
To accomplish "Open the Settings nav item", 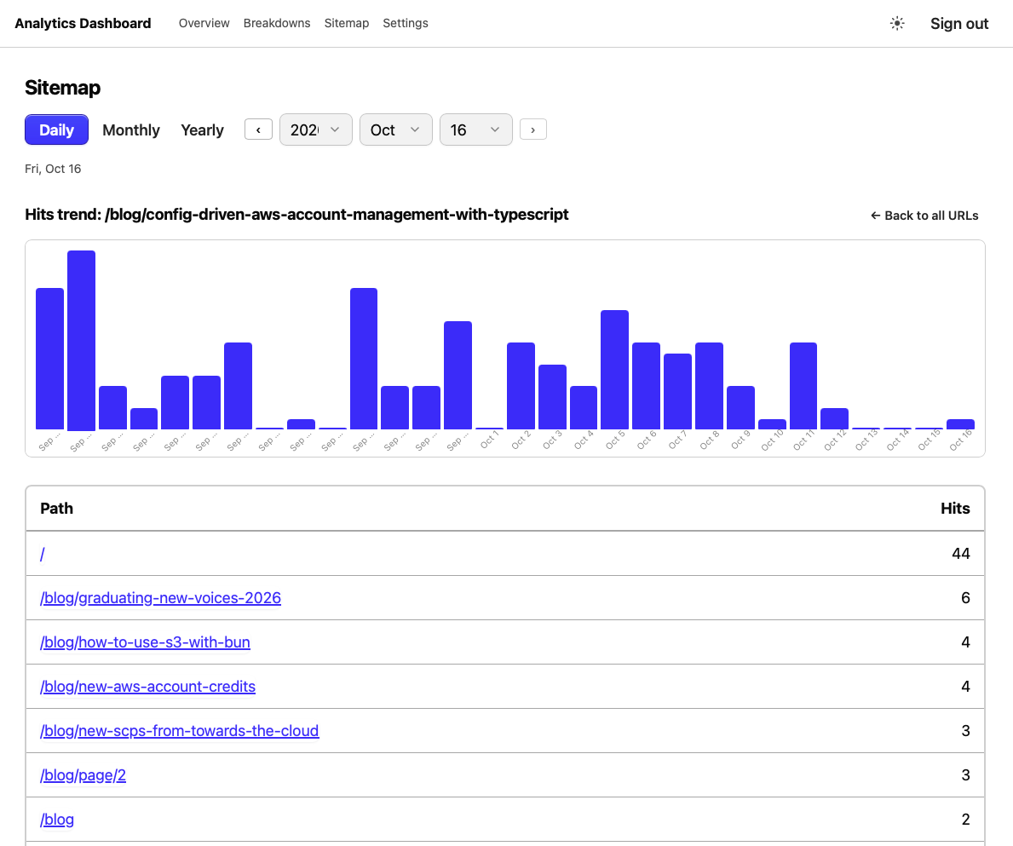I will pyautogui.click(x=405, y=23).
